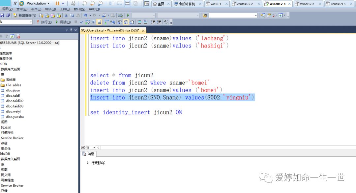
Task: Click the toolbox wrench-hammer icon
Action: (275, 16)
